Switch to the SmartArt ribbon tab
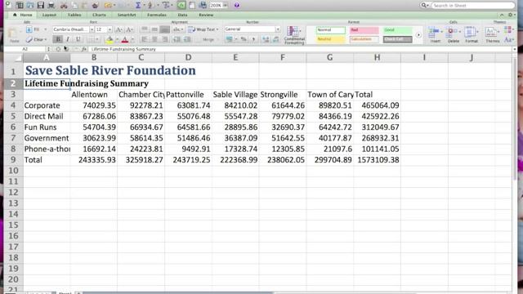The image size is (523, 294). [x=127, y=15]
